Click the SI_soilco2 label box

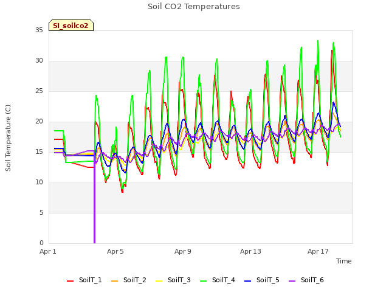71,25
